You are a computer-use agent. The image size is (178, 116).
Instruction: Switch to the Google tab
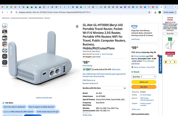(x=85, y=7)
